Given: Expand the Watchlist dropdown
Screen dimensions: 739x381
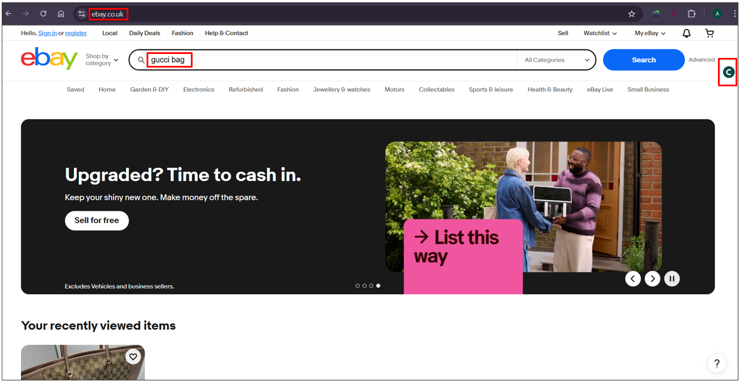Looking at the screenshot, I should point(600,34).
